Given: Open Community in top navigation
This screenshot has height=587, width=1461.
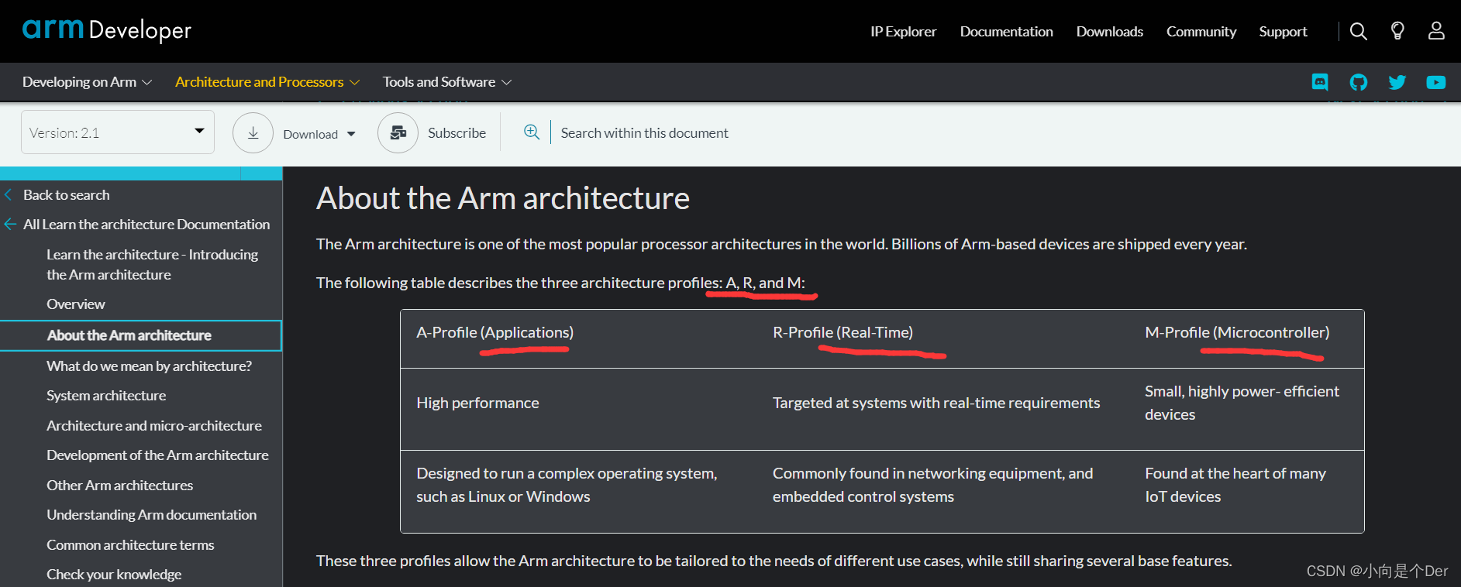Looking at the screenshot, I should (1201, 32).
